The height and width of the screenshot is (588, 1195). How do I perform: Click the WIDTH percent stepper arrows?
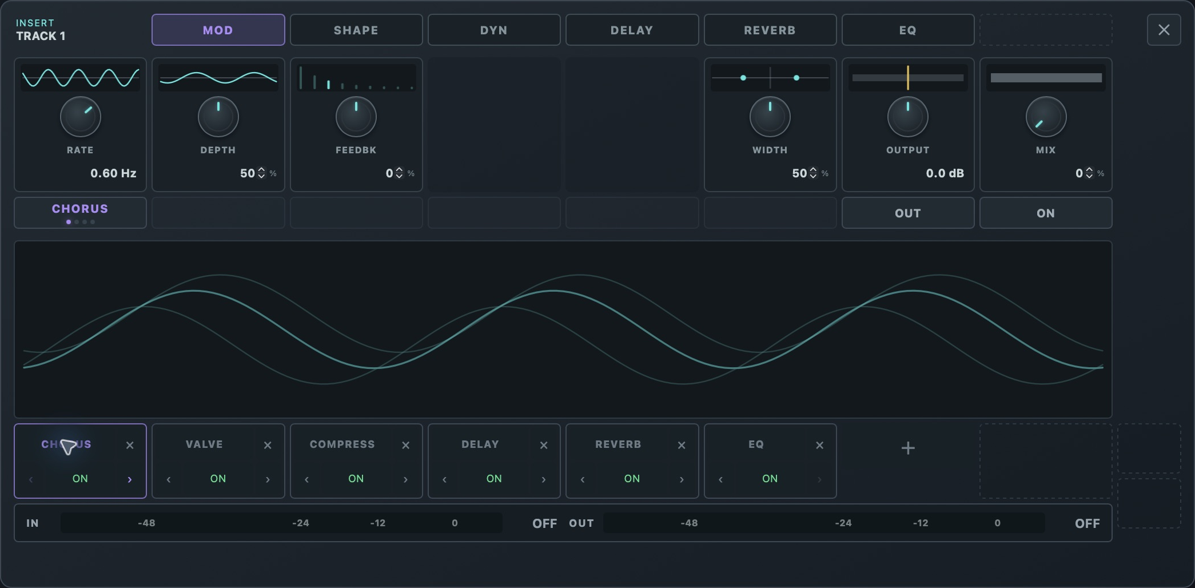813,173
